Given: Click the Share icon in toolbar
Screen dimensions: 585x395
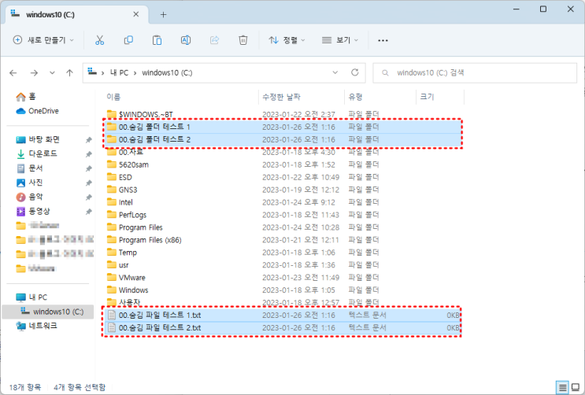Looking at the screenshot, I should [214, 40].
